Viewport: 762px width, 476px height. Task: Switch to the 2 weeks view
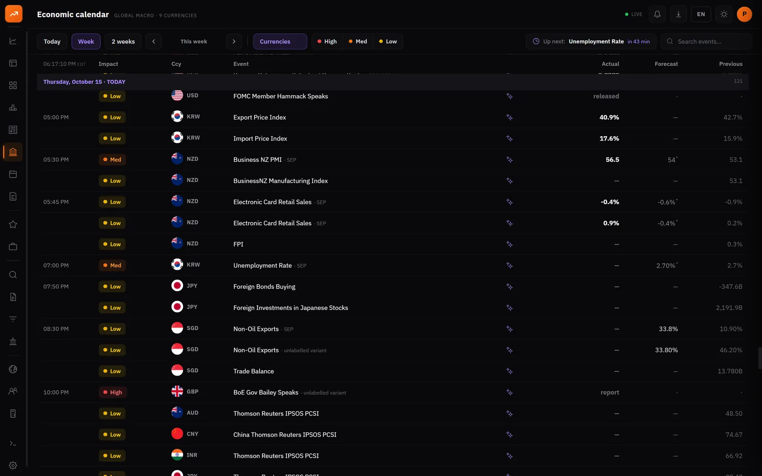123,41
